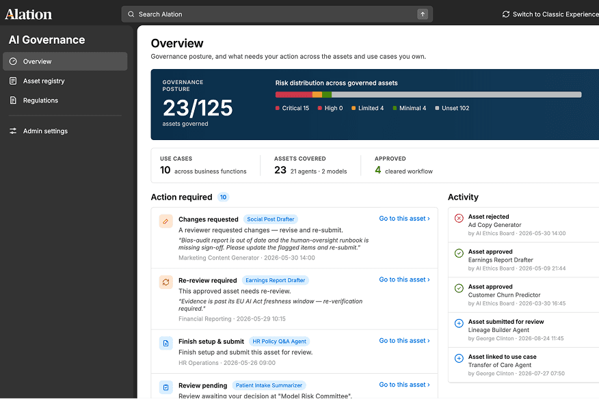Click the Unset 102 legend entry
Viewport: 599px width, 399px height.
(x=452, y=108)
